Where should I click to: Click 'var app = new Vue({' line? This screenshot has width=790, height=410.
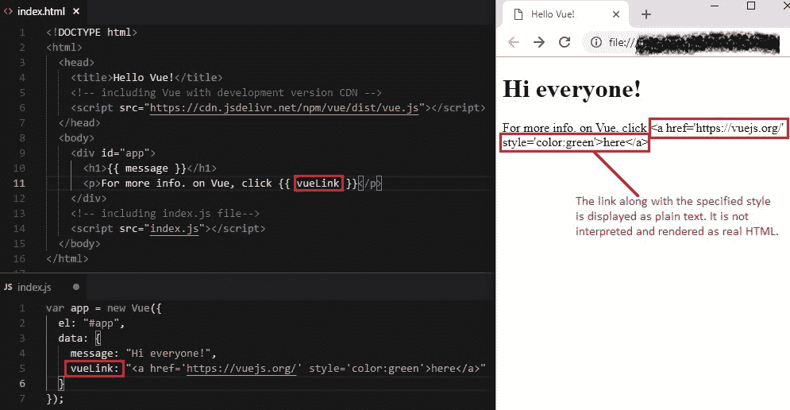(104, 308)
